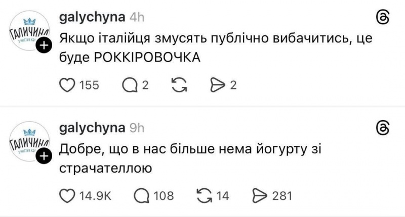Like the йогурту зі страчателлою post

(x=67, y=195)
